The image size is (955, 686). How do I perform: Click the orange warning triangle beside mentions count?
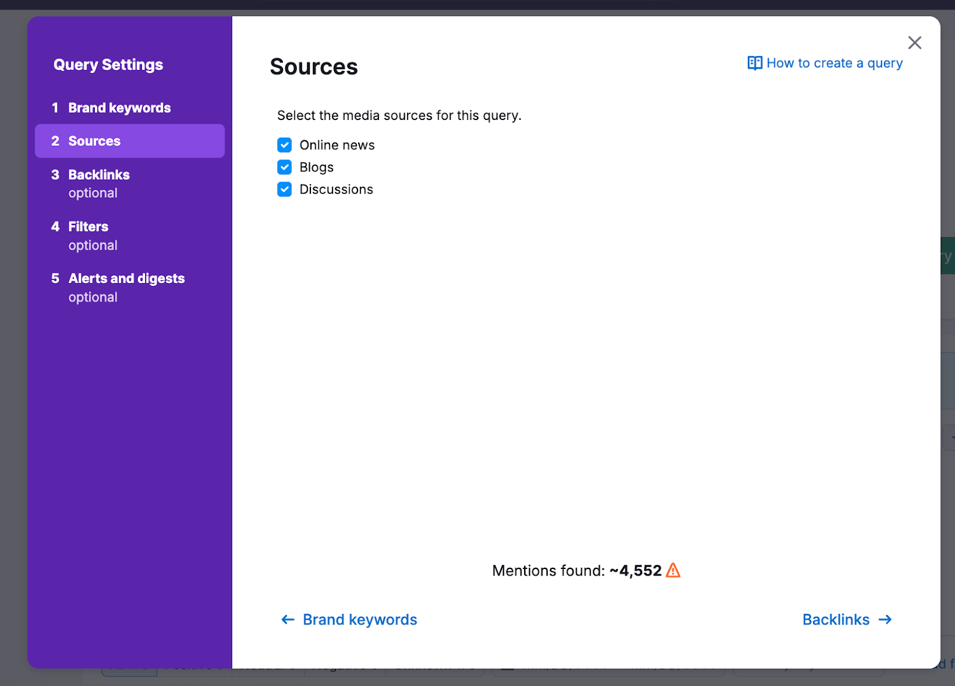tap(674, 571)
